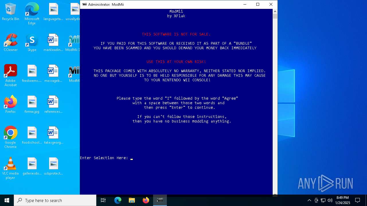This screenshot has width=367, height=206.
Task: Open the Recycle Bin desktop icon
Action: tap(11, 12)
